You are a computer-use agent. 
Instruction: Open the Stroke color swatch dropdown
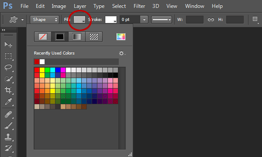111,20
